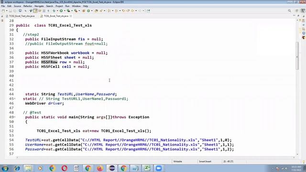Viewport: 306px width, 172px height.
Task: Click the External Tools run icon
Action: [76, 11]
